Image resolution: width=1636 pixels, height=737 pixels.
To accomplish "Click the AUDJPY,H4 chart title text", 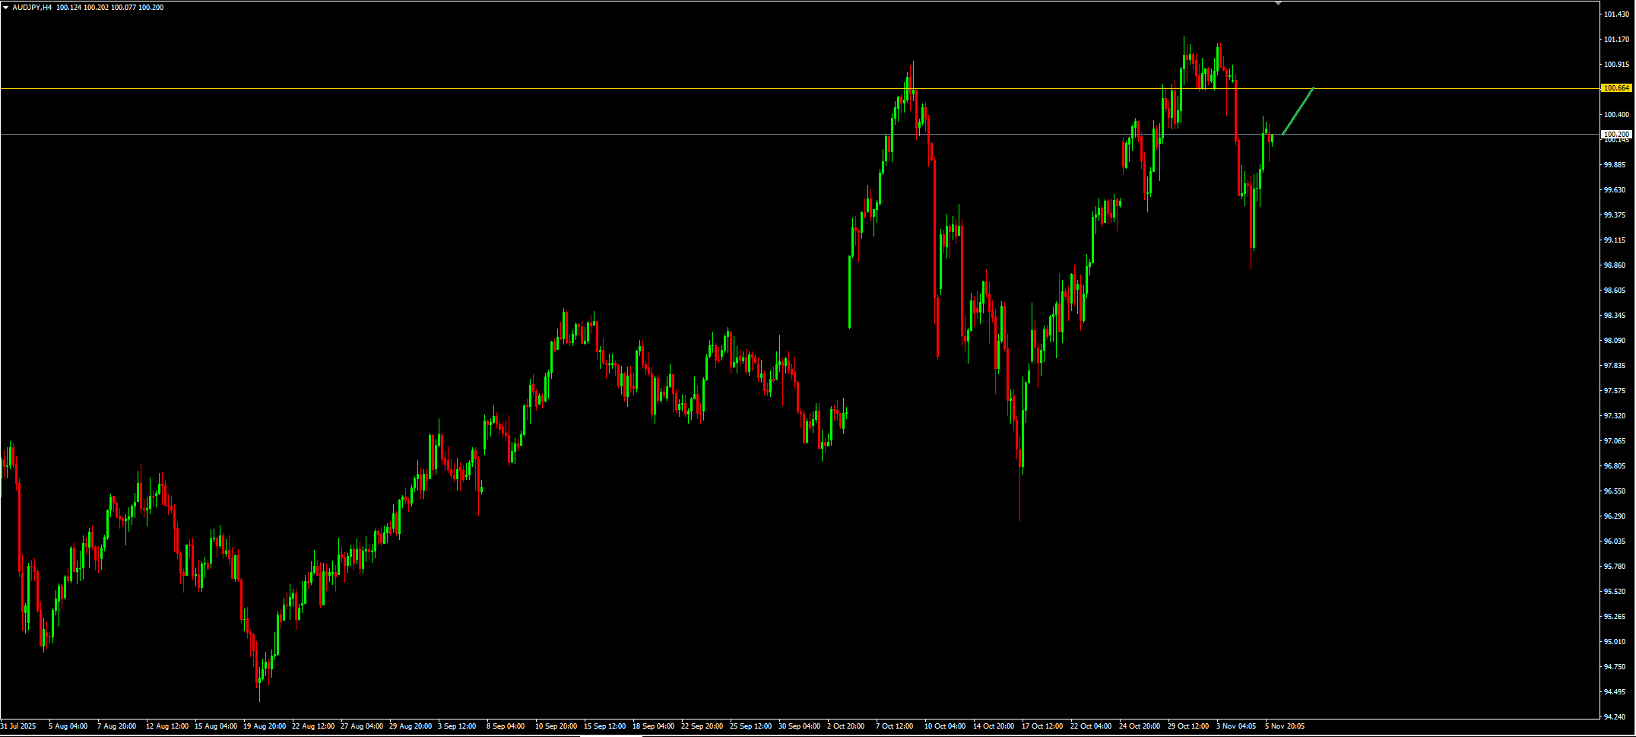I will click(32, 8).
